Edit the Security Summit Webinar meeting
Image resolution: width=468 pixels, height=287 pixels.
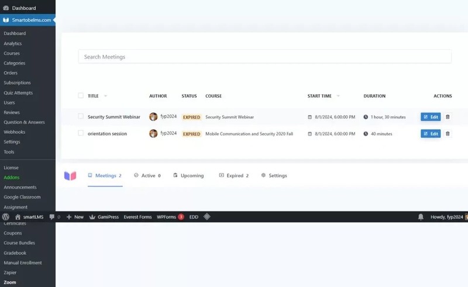pyautogui.click(x=431, y=117)
